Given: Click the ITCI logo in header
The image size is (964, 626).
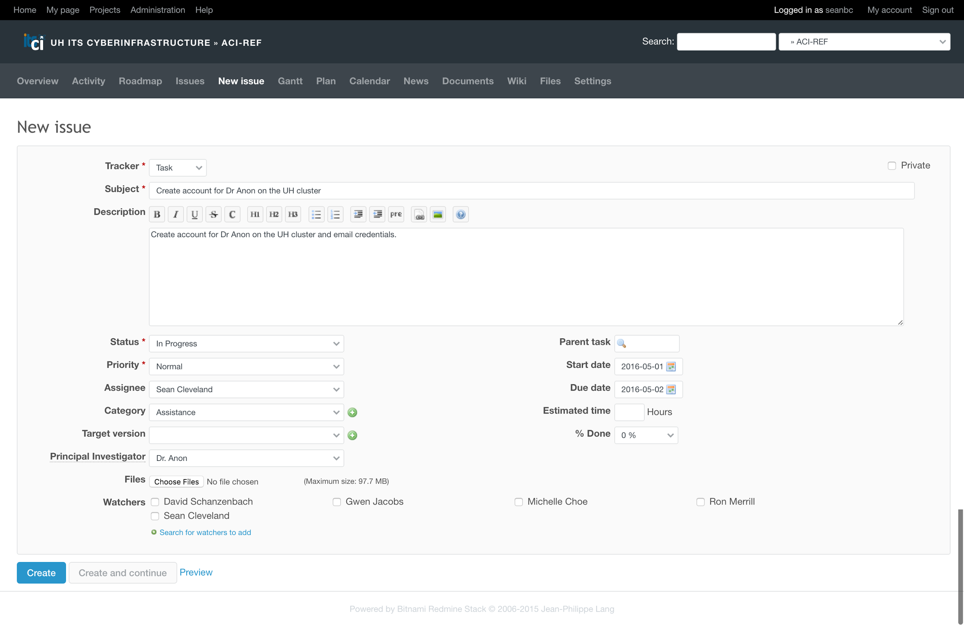Looking at the screenshot, I should click(x=34, y=42).
